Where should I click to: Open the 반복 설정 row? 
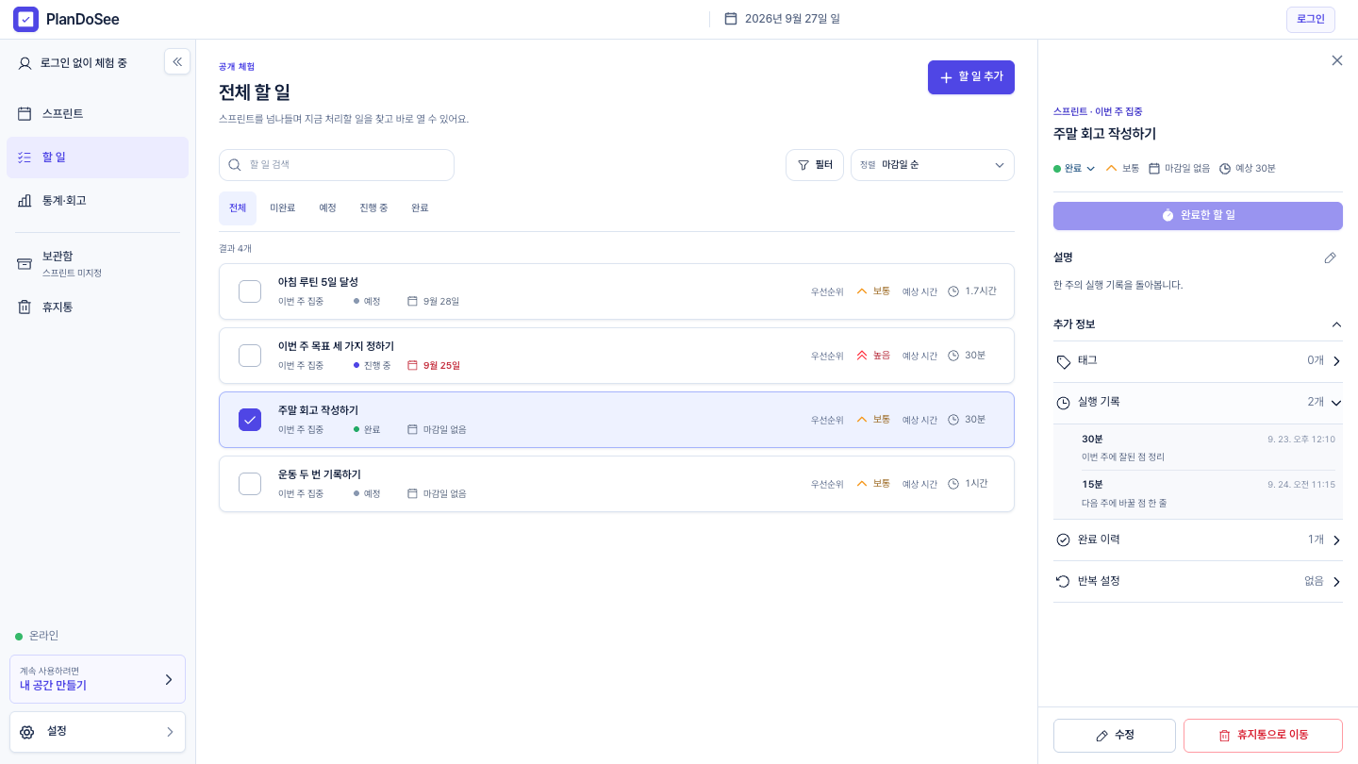coord(1198,582)
